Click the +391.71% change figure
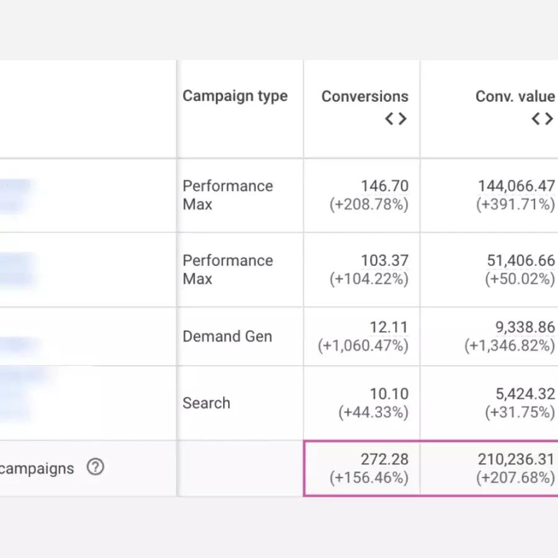Image resolution: width=558 pixels, height=558 pixels. [516, 205]
